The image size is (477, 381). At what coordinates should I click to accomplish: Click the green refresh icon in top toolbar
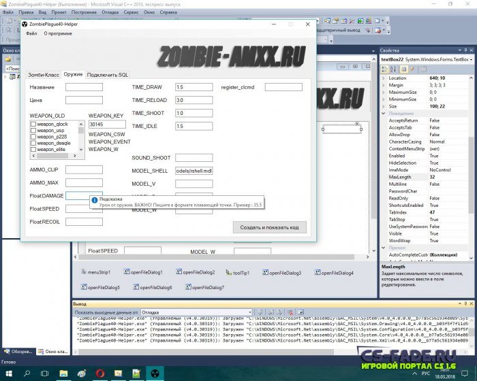pyautogui.click(x=360, y=21)
